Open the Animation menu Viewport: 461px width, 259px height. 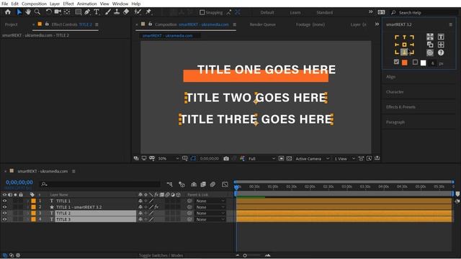point(86,4)
